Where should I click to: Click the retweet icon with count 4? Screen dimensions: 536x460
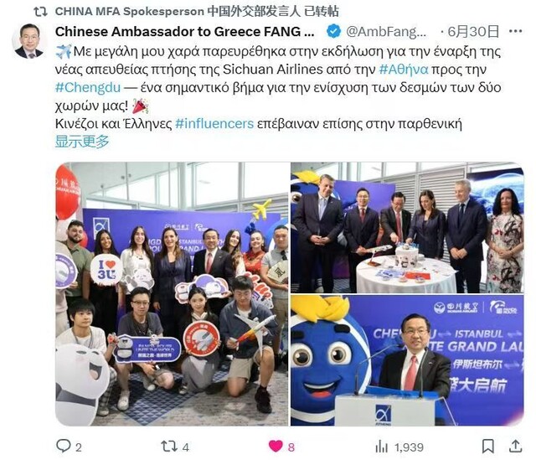(169, 447)
